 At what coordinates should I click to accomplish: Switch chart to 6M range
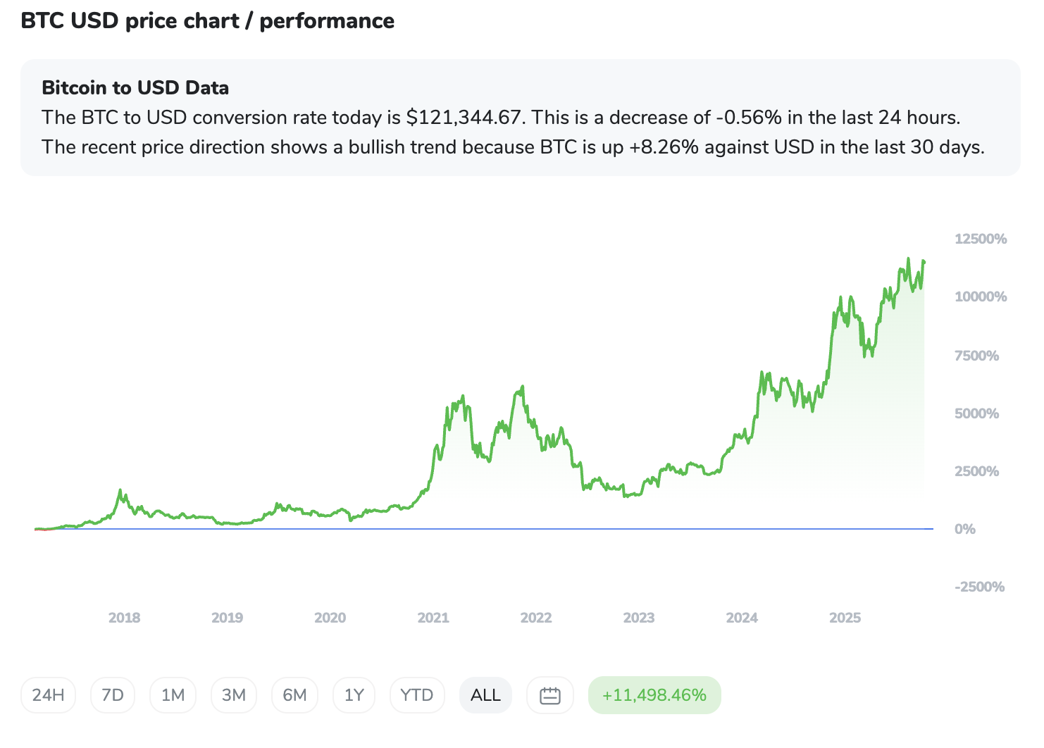tap(294, 695)
